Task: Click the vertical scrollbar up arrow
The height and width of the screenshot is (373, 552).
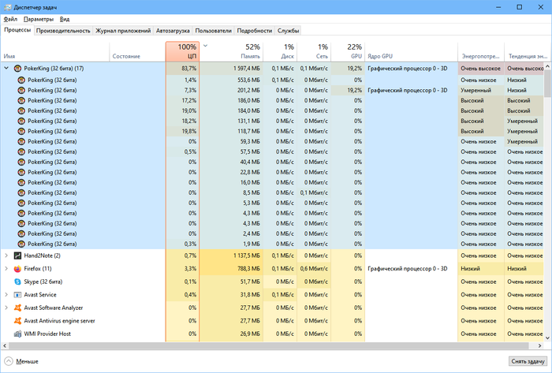Action: [x=547, y=65]
